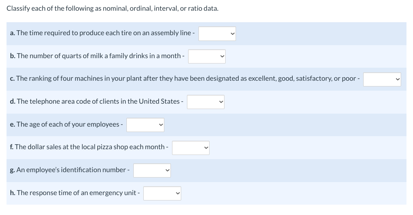
Task: Click the question b text about milk
Action: (x=97, y=56)
